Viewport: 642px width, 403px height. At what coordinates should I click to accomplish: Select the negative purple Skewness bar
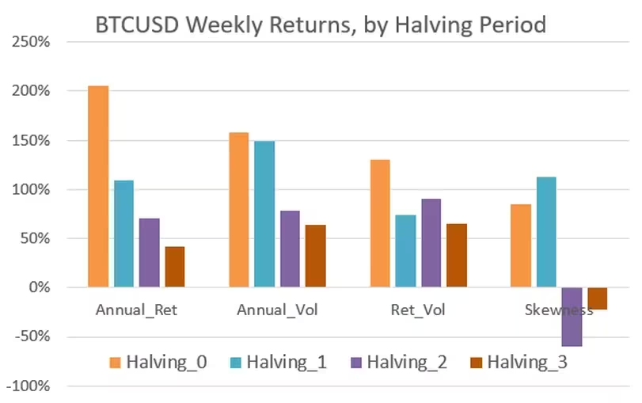coord(572,317)
